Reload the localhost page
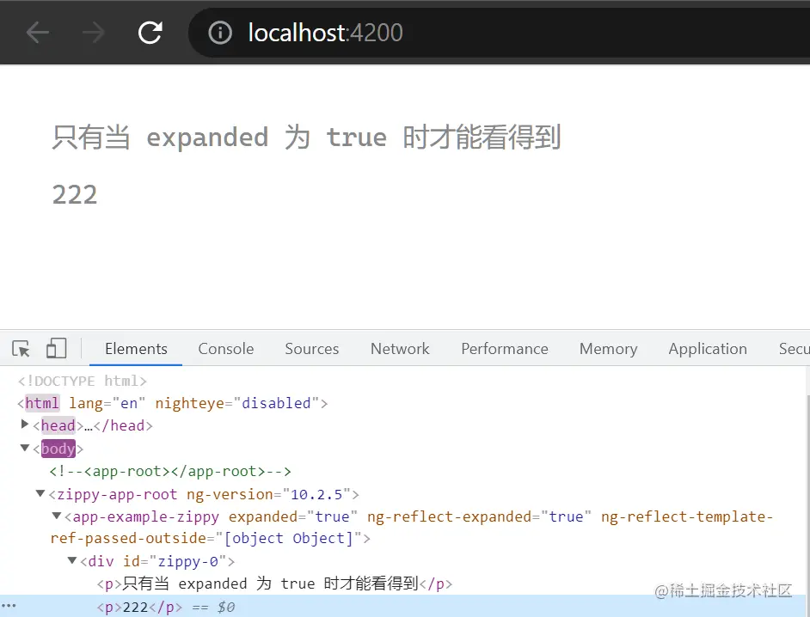This screenshot has height=617, width=810. [x=150, y=33]
